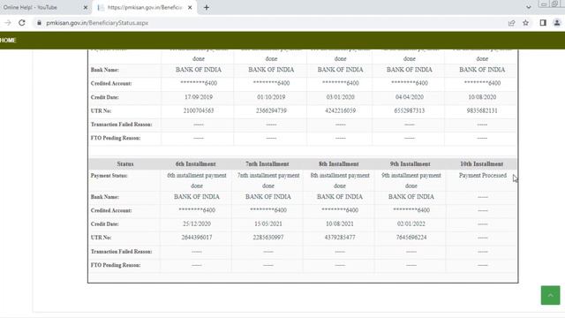The image size is (565, 318).
Task: Reload the page with the refresh icon
Action: (22, 23)
